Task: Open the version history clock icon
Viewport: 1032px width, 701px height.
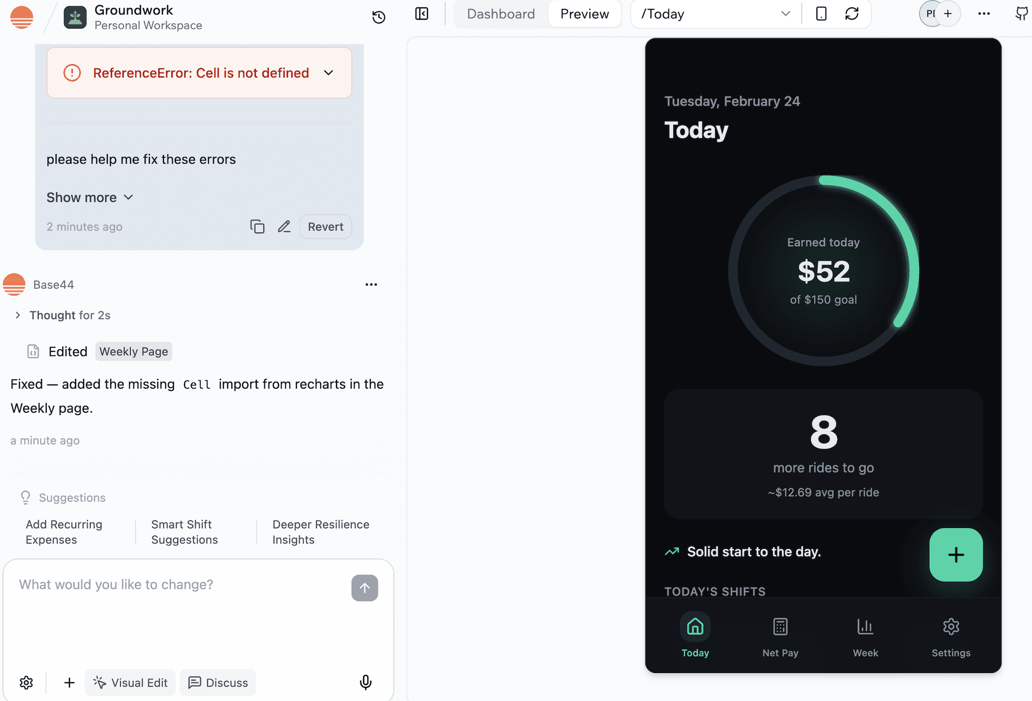Action: 379,17
